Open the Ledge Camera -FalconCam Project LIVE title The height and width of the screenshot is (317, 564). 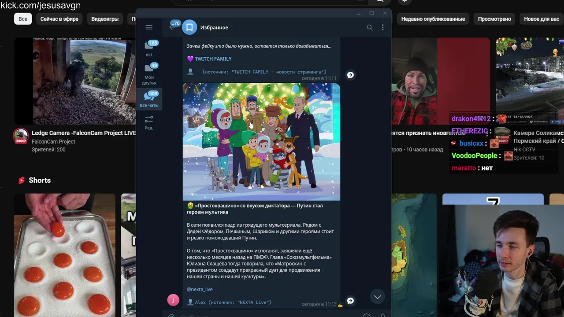(84, 133)
